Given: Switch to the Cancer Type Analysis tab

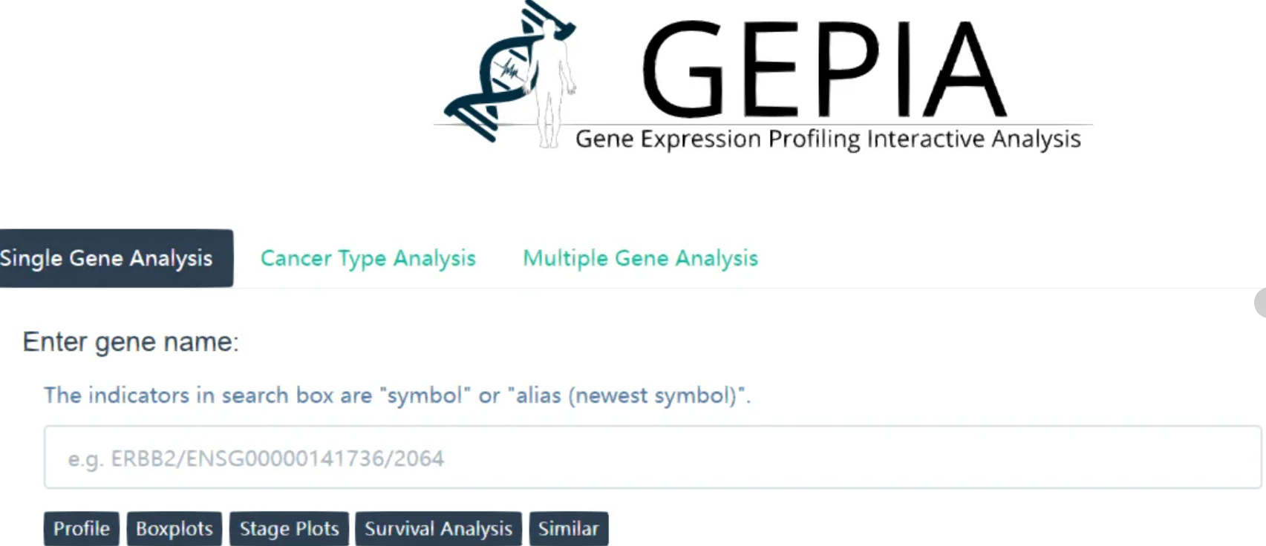Looking at the screenshot, I should [368, 258].
